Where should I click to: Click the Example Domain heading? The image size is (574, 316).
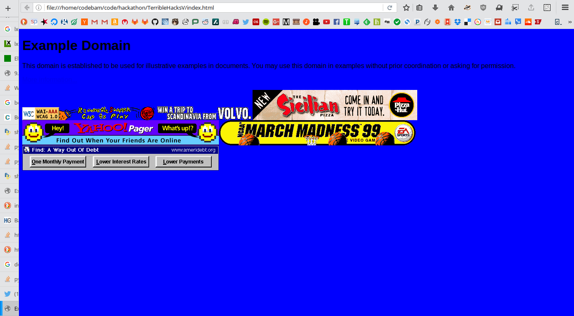[x=76, y=45]
